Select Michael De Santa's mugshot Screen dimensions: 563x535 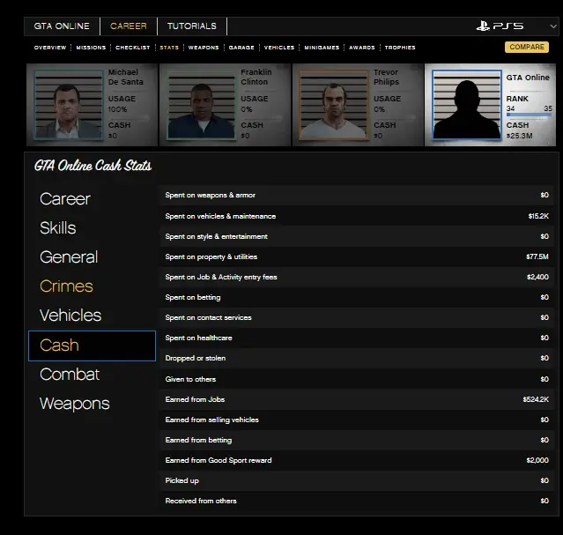tap(70, 105)
